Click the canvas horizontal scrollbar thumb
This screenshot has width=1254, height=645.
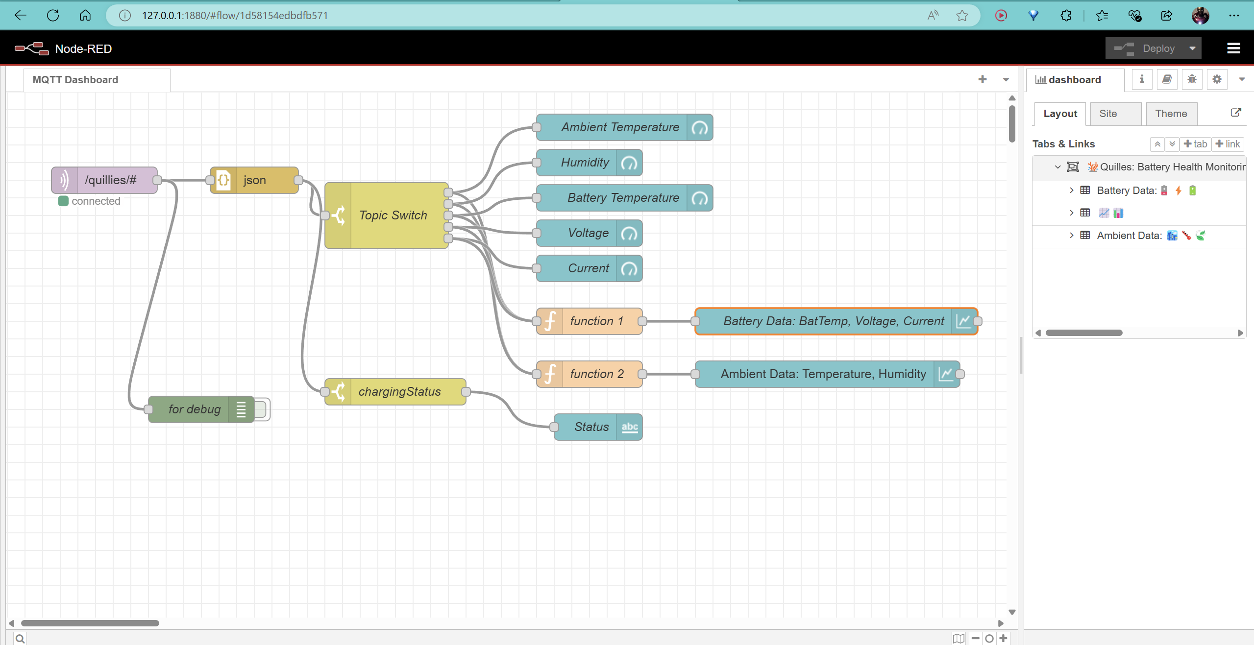click(x=90, y=623)
